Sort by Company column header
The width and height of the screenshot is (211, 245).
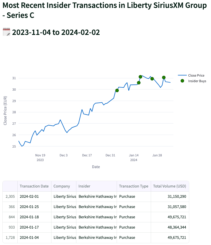(x=64, y=186)
